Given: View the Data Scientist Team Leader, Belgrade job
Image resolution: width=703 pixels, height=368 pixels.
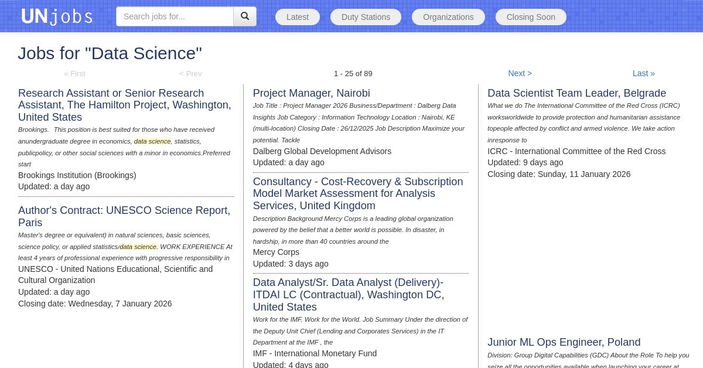Looking at the screenshot, I should [x=576, y=93].
